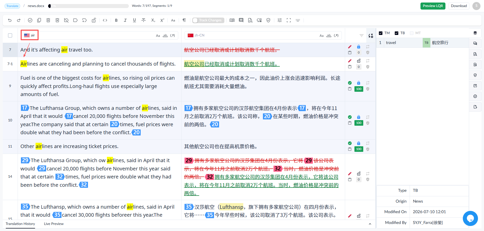Open the segment filter options

coord(361,36)
